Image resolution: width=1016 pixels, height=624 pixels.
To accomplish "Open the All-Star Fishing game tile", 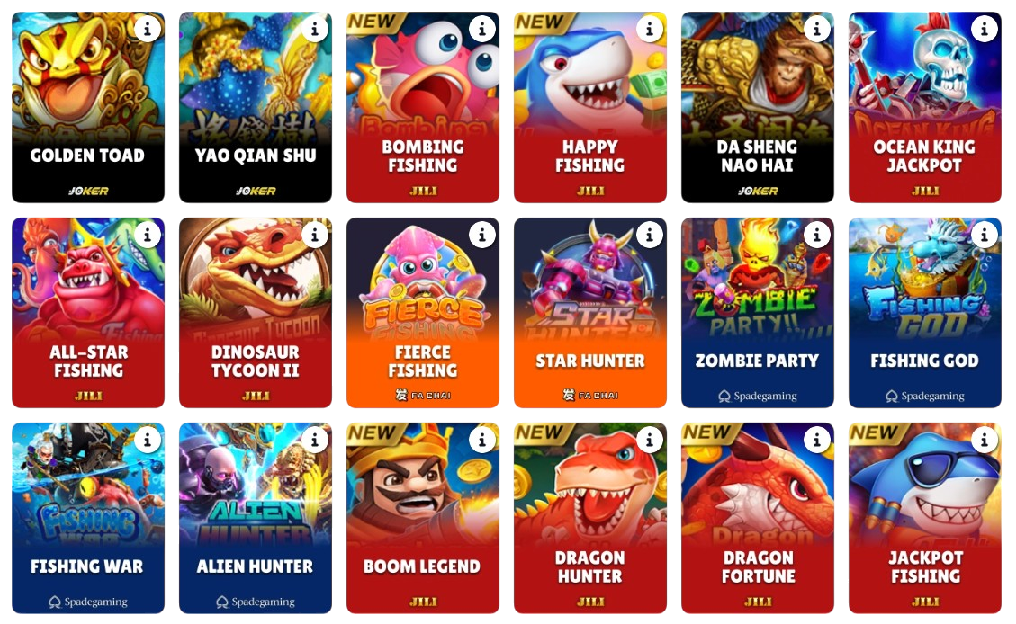I will click(88, 313).
